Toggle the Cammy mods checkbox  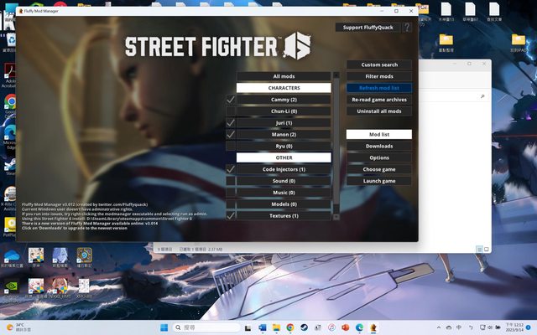[231, 100]
